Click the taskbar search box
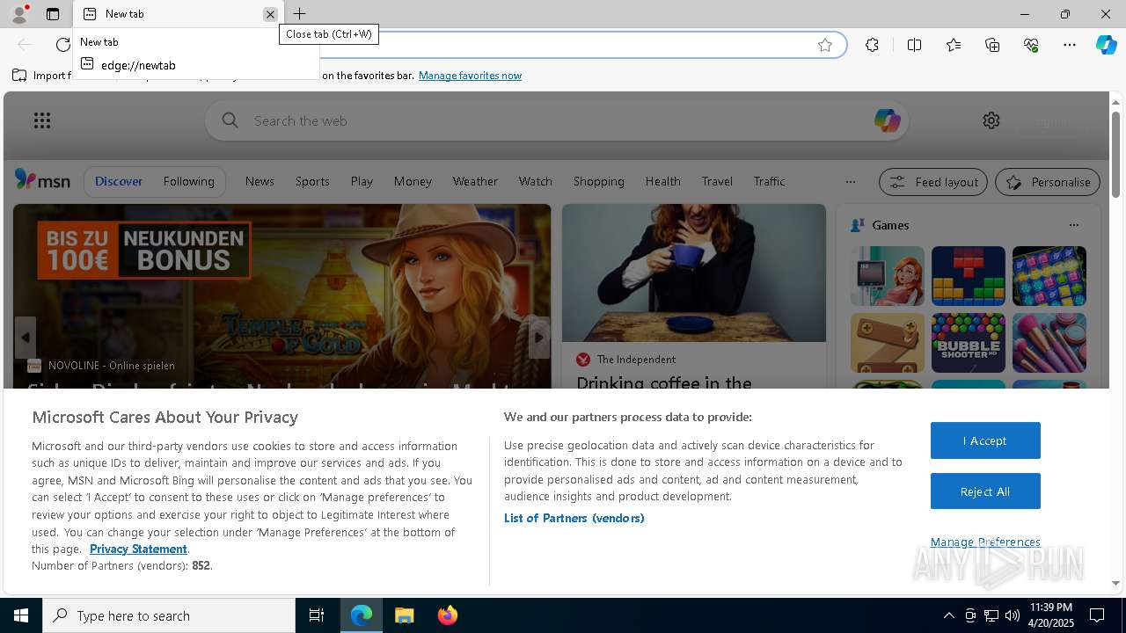 tap(169, 615)
